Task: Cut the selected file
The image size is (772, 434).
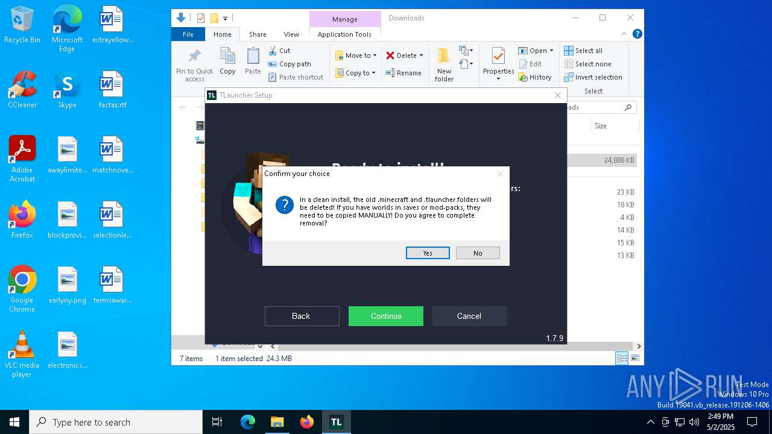Action: 279,51
